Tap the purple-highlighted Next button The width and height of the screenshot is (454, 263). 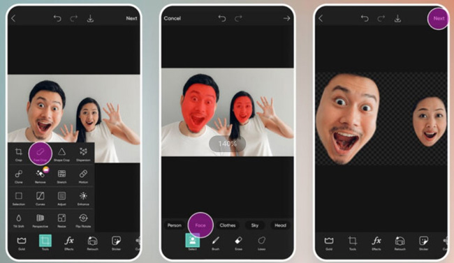click(439, 19)
